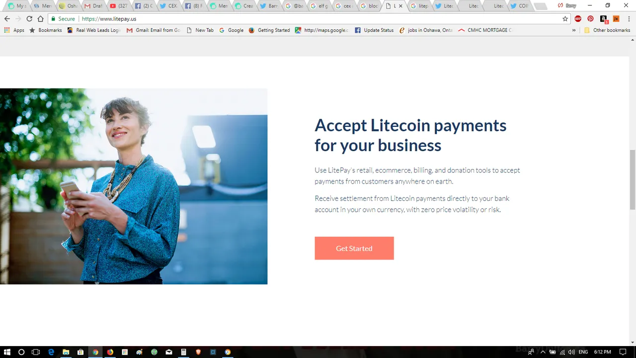The width and height of the screenshot is (636, 358).
Task: Open the Other bookmarks folder
Action: (607, 30)
